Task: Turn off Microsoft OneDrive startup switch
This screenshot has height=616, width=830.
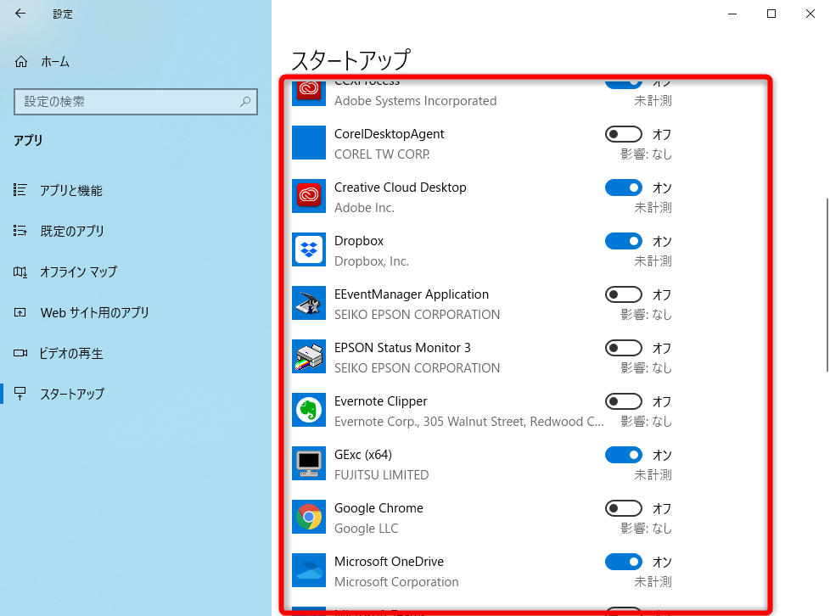Action: click(624, 561)
